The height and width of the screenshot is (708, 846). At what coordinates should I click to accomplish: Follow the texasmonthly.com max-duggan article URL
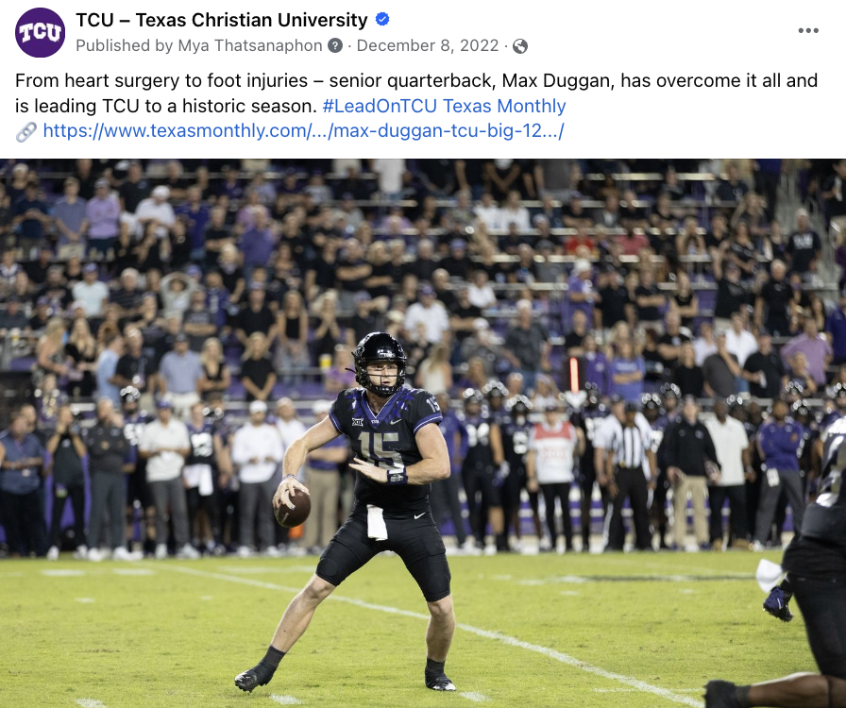(303, 130)
